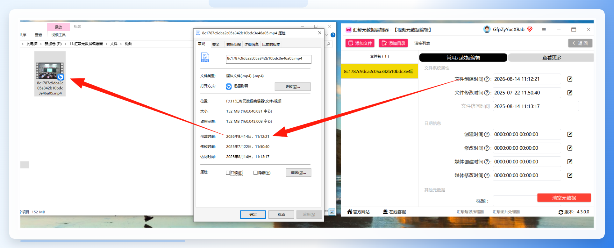Switch to the 常用元数据编辑 tab
Screen dimensions: 614x248
[x=463, y=58]
